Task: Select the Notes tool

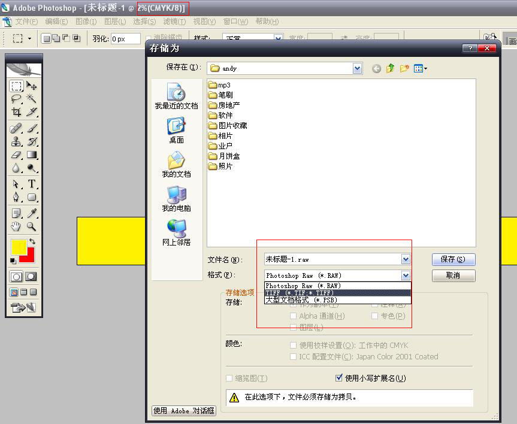Action: click(16, 213)
